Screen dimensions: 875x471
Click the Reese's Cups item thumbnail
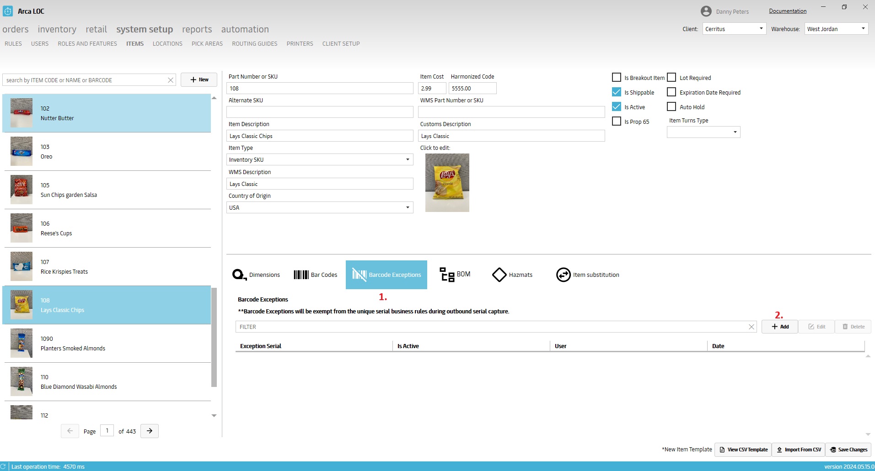point(21,228)
